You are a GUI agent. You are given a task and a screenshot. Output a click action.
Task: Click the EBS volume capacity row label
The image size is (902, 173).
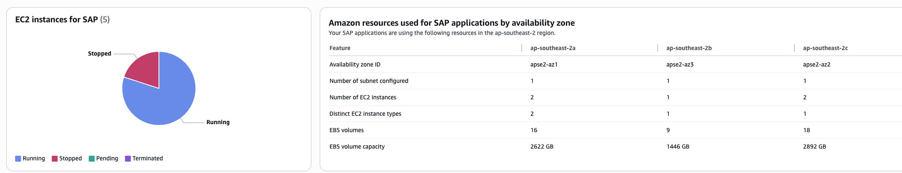coord(357,147)
